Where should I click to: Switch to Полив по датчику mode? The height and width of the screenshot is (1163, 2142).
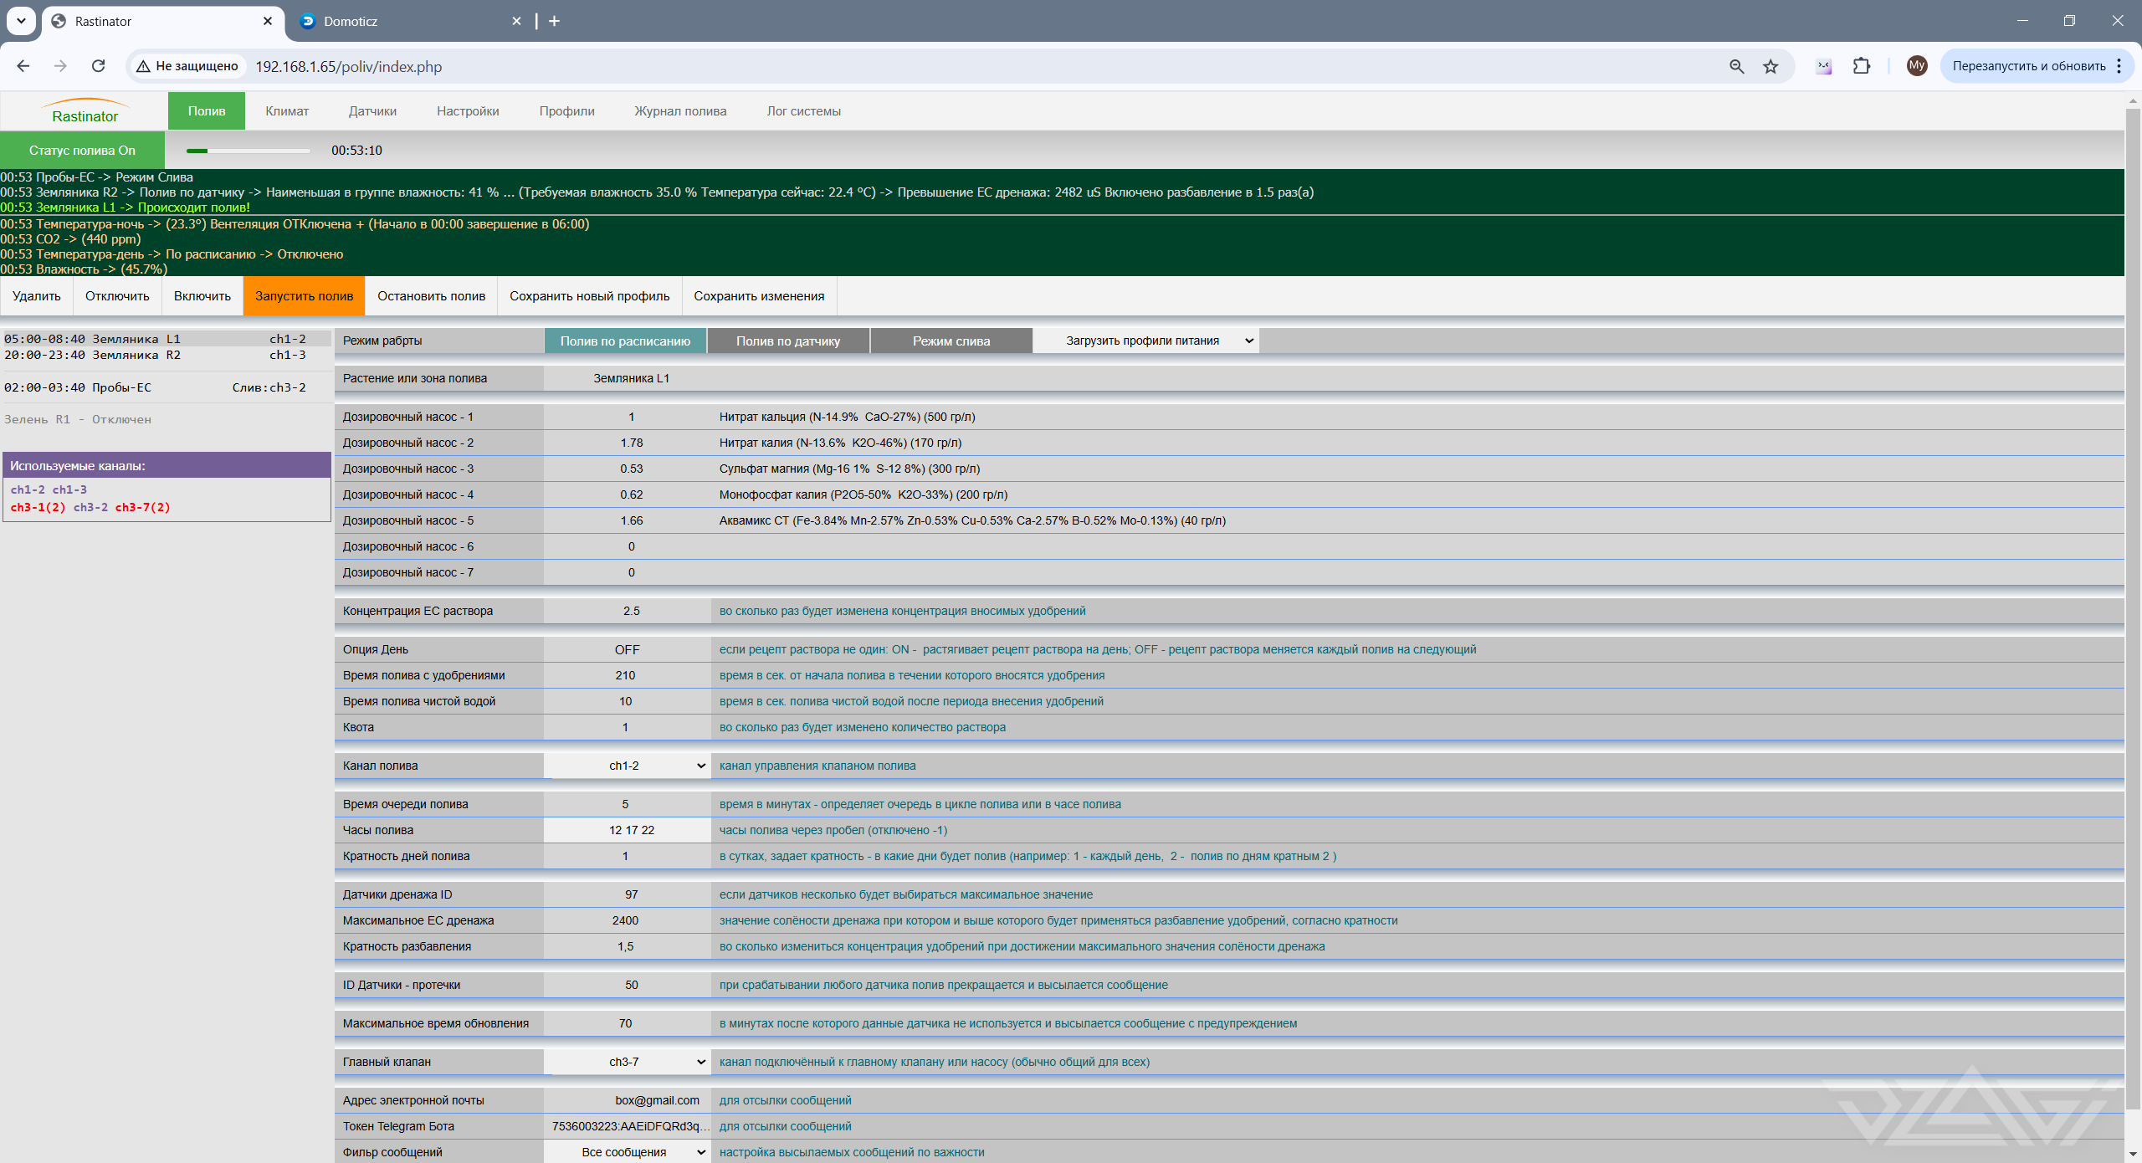[x=788, y=341]
